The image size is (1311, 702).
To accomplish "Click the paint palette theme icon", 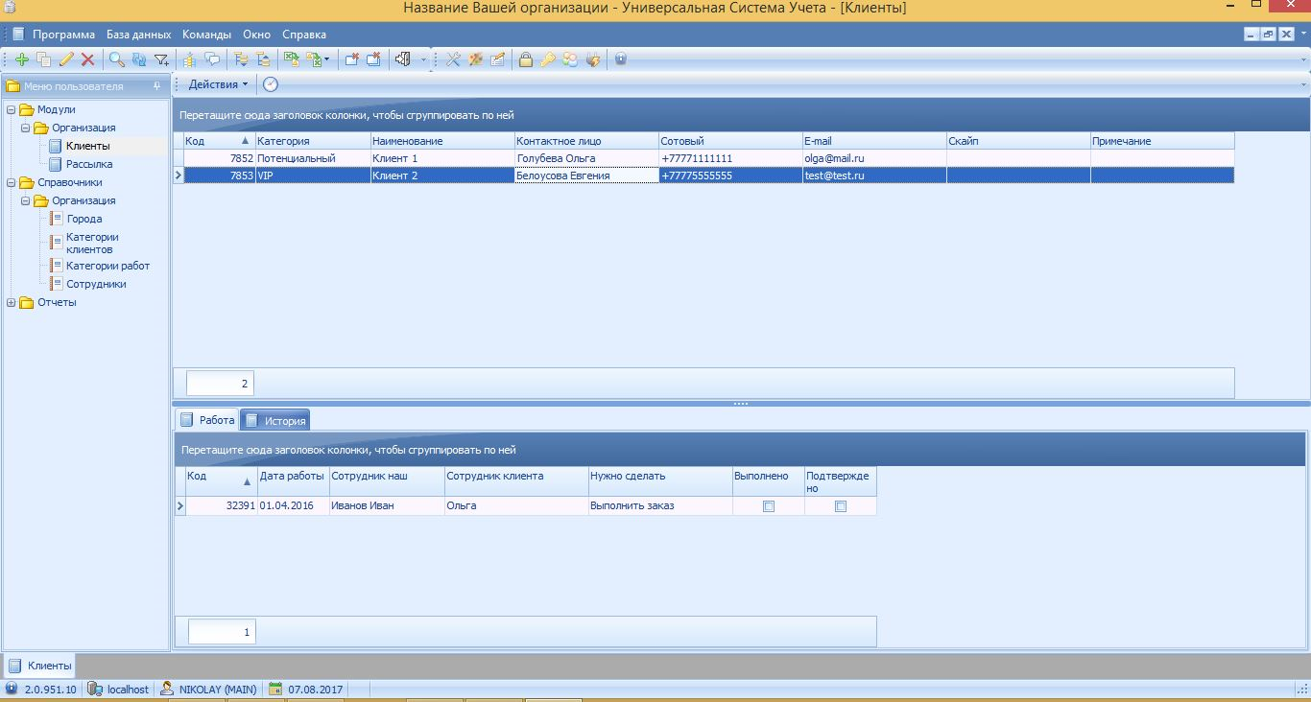I will (475, 59).
